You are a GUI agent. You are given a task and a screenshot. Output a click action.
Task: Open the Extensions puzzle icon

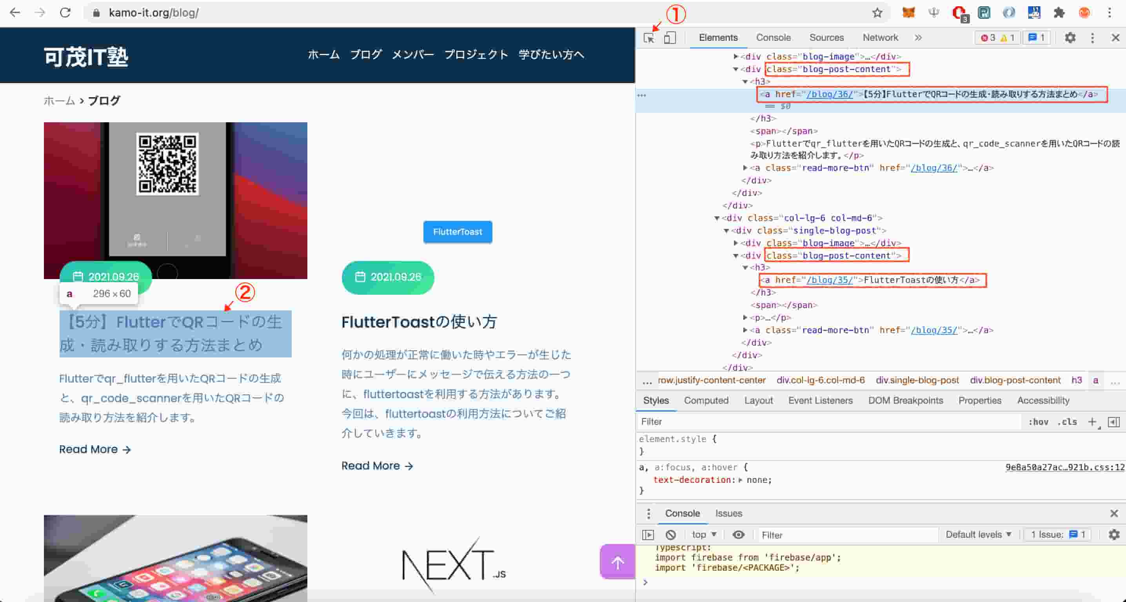tap(1059, 13)
